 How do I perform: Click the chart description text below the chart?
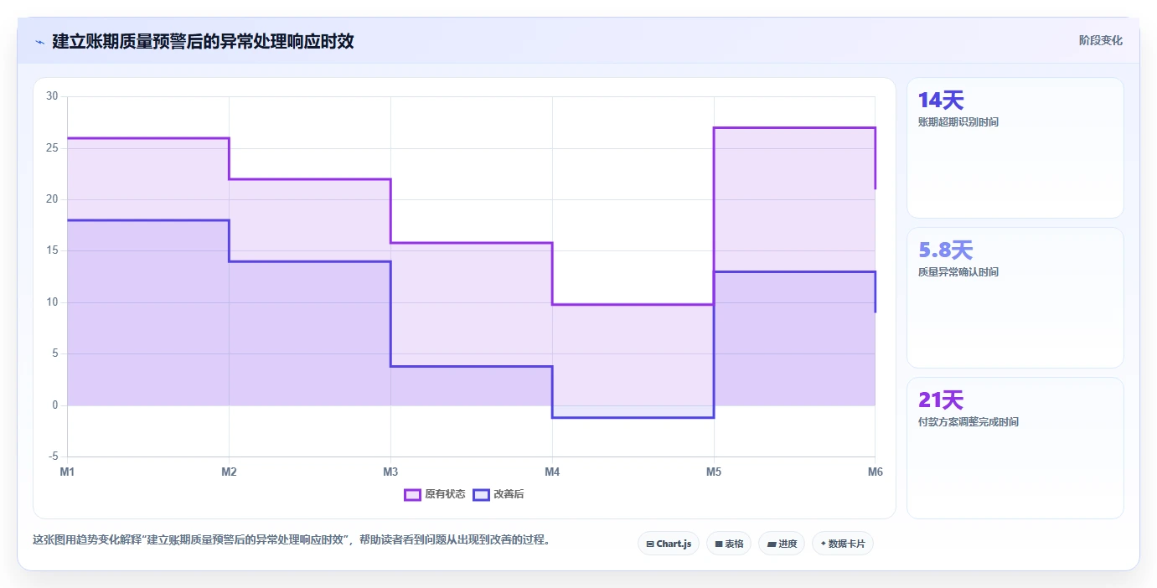coord(293,539)
